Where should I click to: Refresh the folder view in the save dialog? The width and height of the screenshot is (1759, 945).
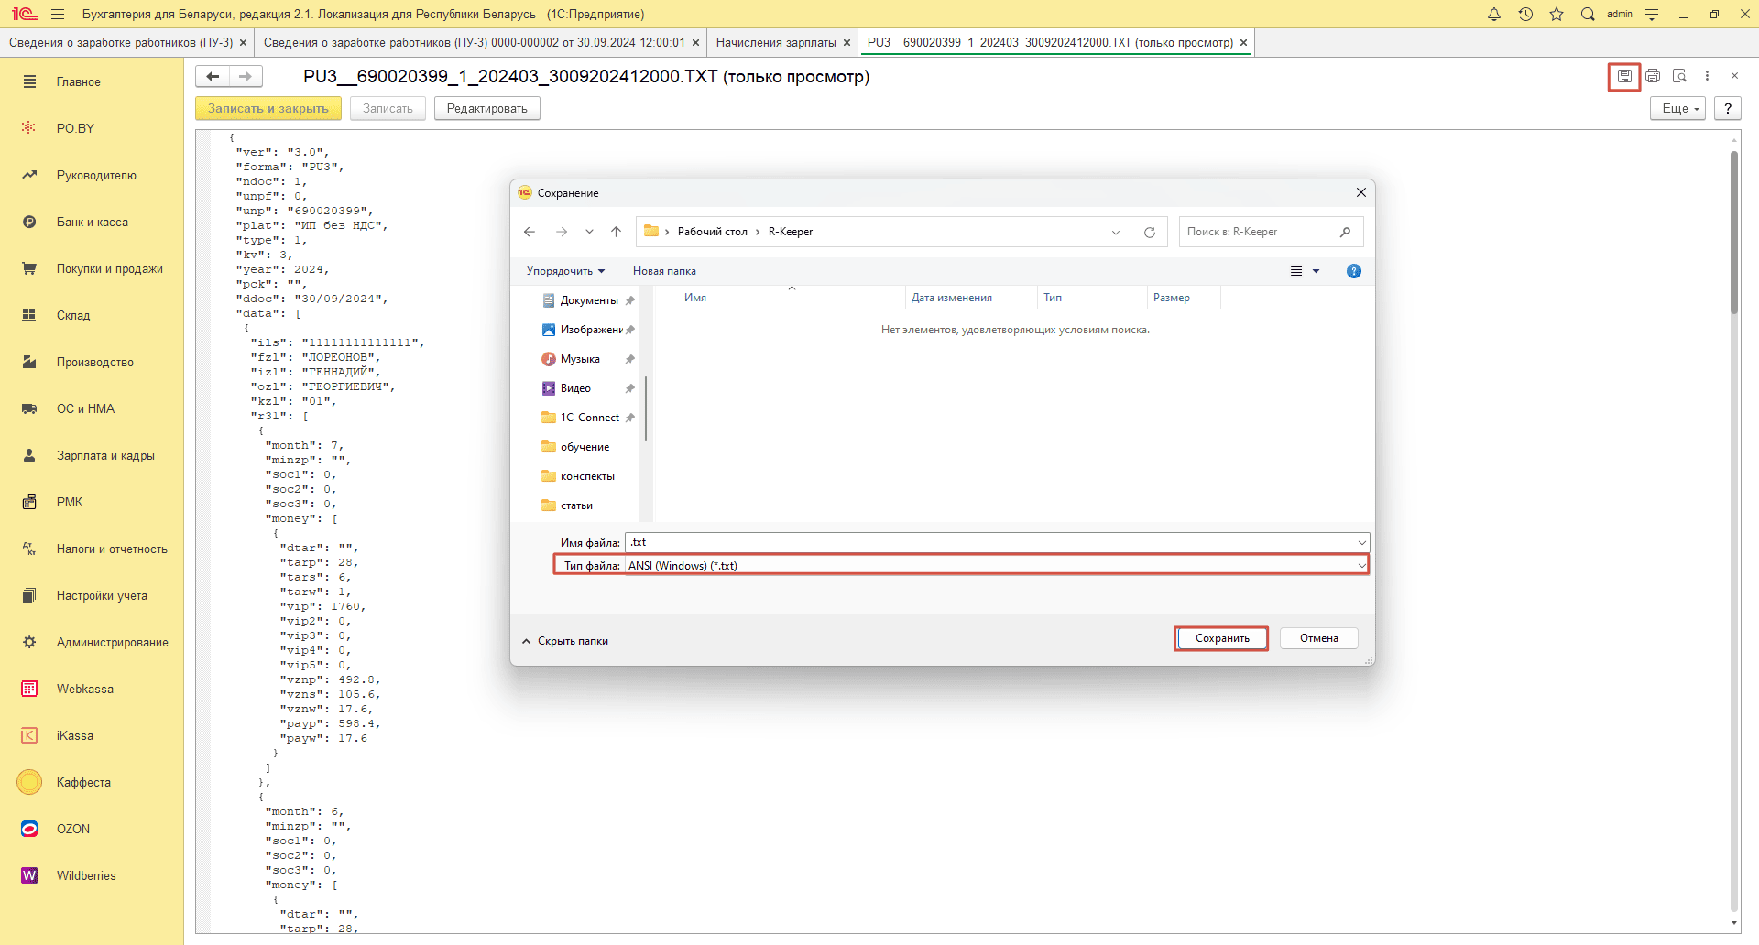[1149, 233]
